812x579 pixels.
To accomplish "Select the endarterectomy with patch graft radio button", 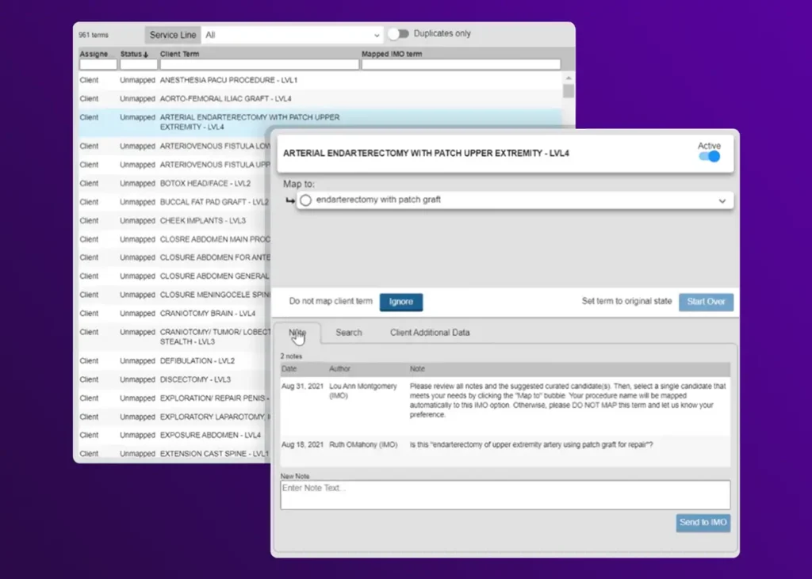I will 306,200.
